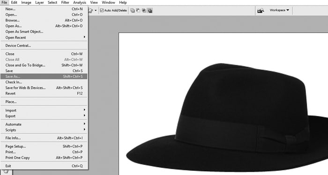Screen dimensions: 328x175
Task: Expand the Automate submenu
Action: click(x=44, y=125)
